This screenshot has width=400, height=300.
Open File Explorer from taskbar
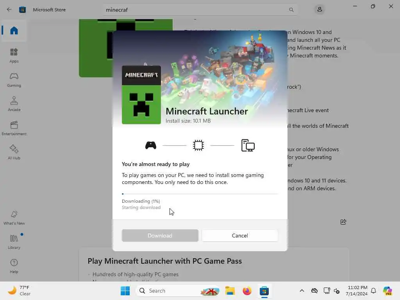click(x=230, y=291)
